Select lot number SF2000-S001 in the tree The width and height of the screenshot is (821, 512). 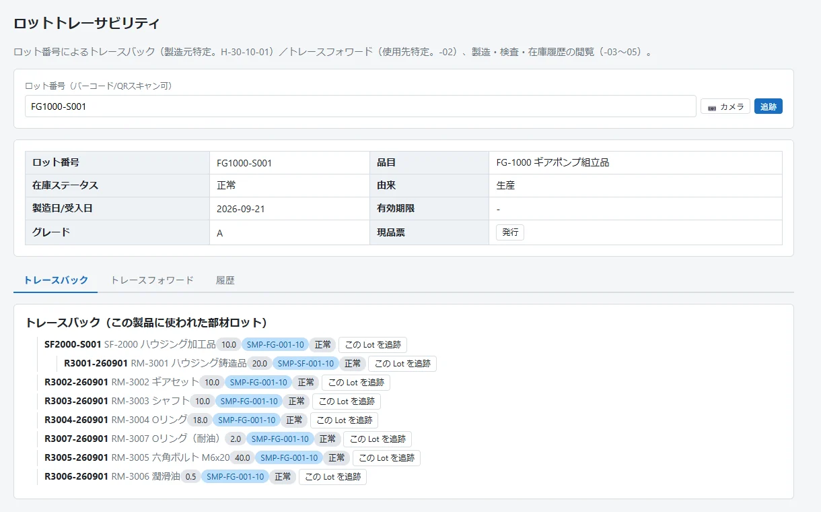pos(73,344)
